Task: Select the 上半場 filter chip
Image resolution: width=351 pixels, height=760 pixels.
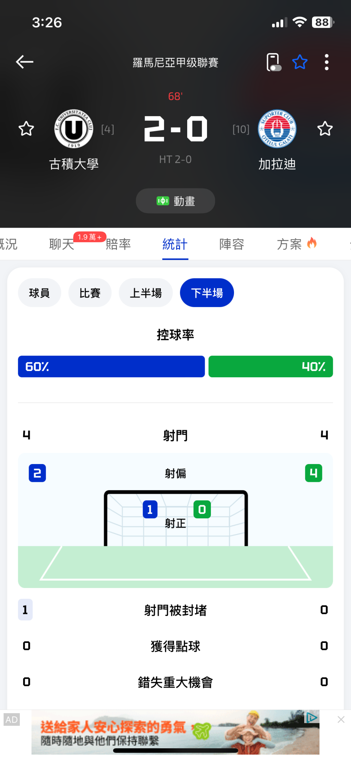Action: [146, 293]
